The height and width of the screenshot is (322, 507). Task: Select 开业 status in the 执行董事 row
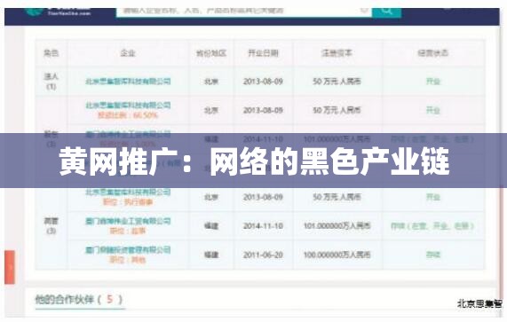tap(433, 197)
